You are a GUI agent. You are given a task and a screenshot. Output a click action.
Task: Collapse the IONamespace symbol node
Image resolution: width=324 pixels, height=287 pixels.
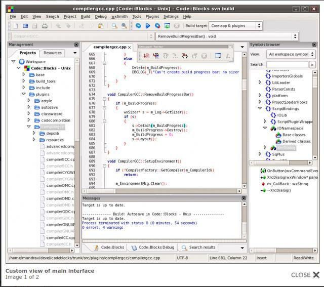265,128
